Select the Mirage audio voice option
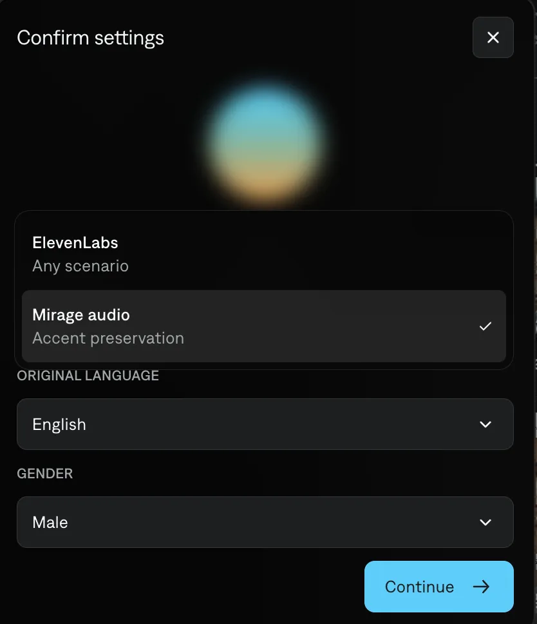Viewport: 537px width, 624px height. 264,326
